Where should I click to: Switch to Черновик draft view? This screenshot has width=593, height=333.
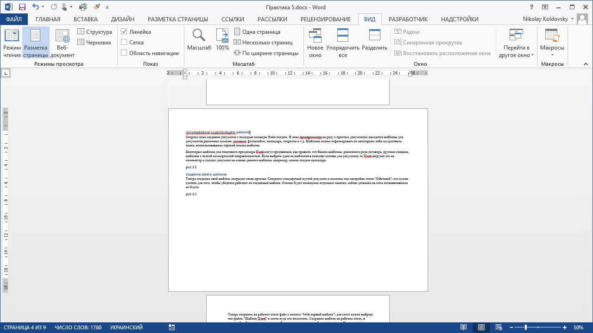pyautogui.click(x=95, y=42)
